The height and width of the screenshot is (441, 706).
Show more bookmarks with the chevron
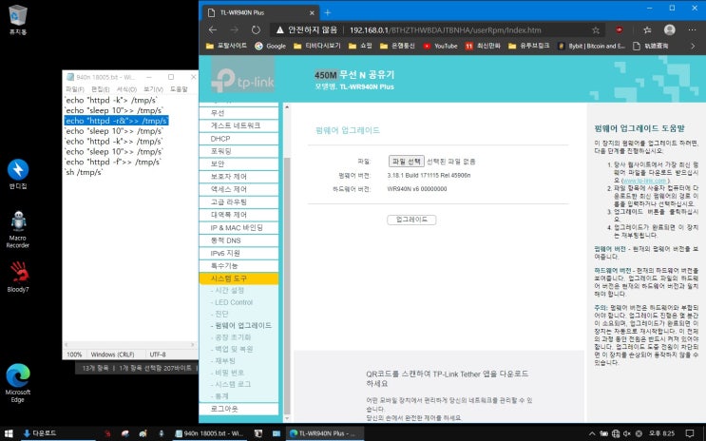point(693,46)
